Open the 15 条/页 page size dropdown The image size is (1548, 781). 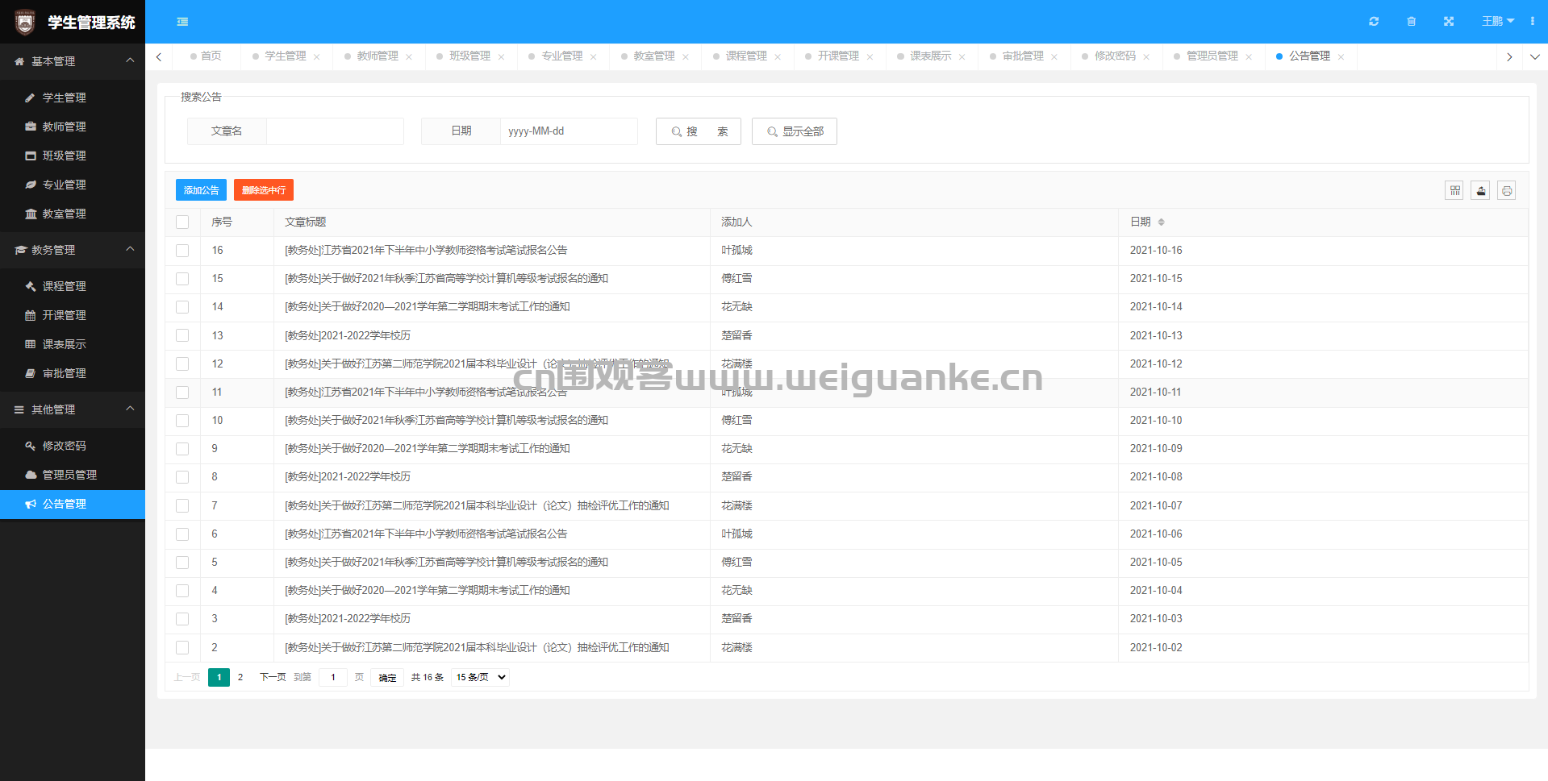[480, 677]
